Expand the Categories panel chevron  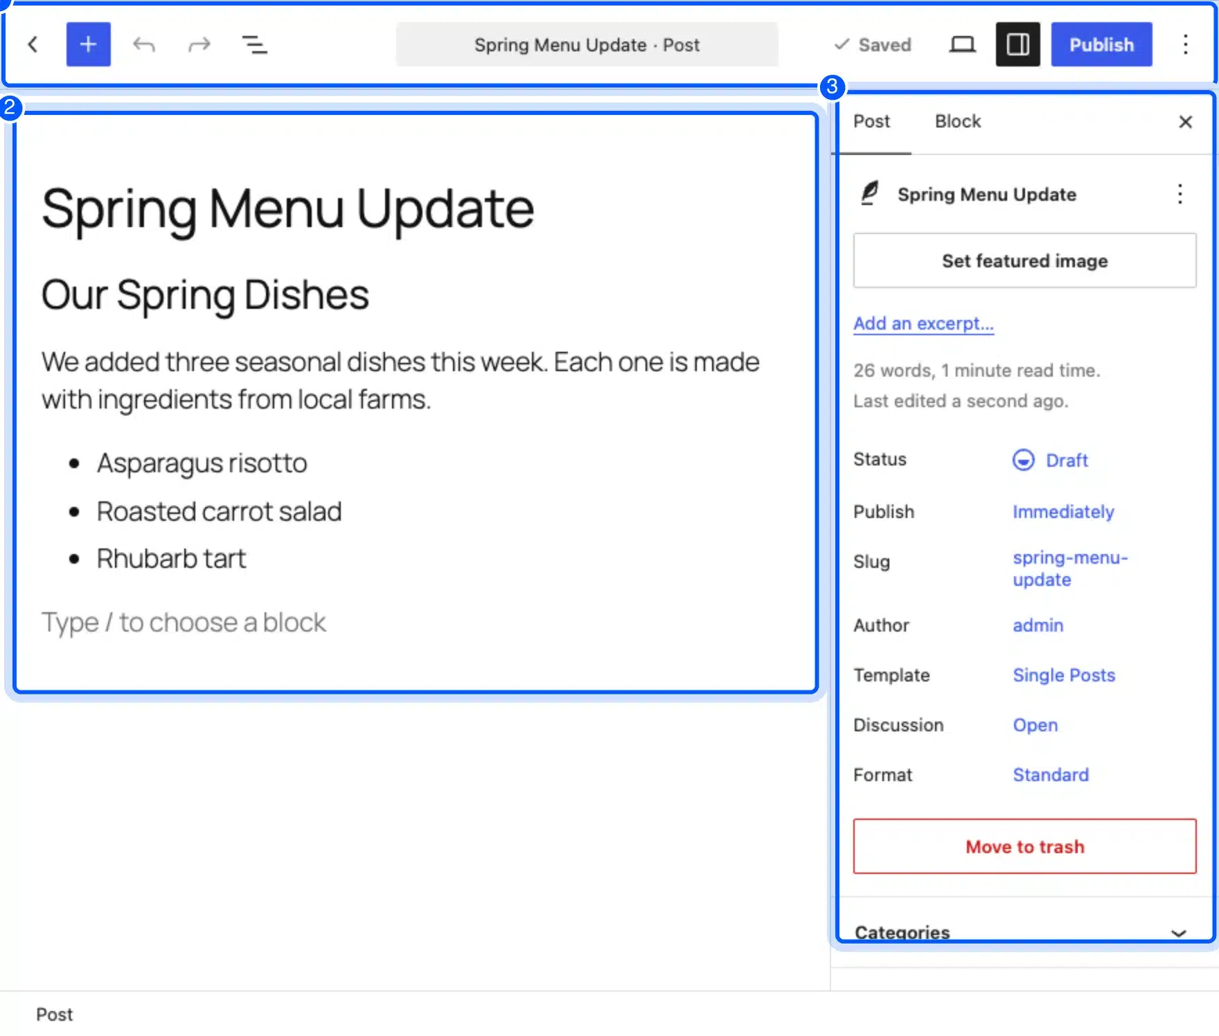1178,933
